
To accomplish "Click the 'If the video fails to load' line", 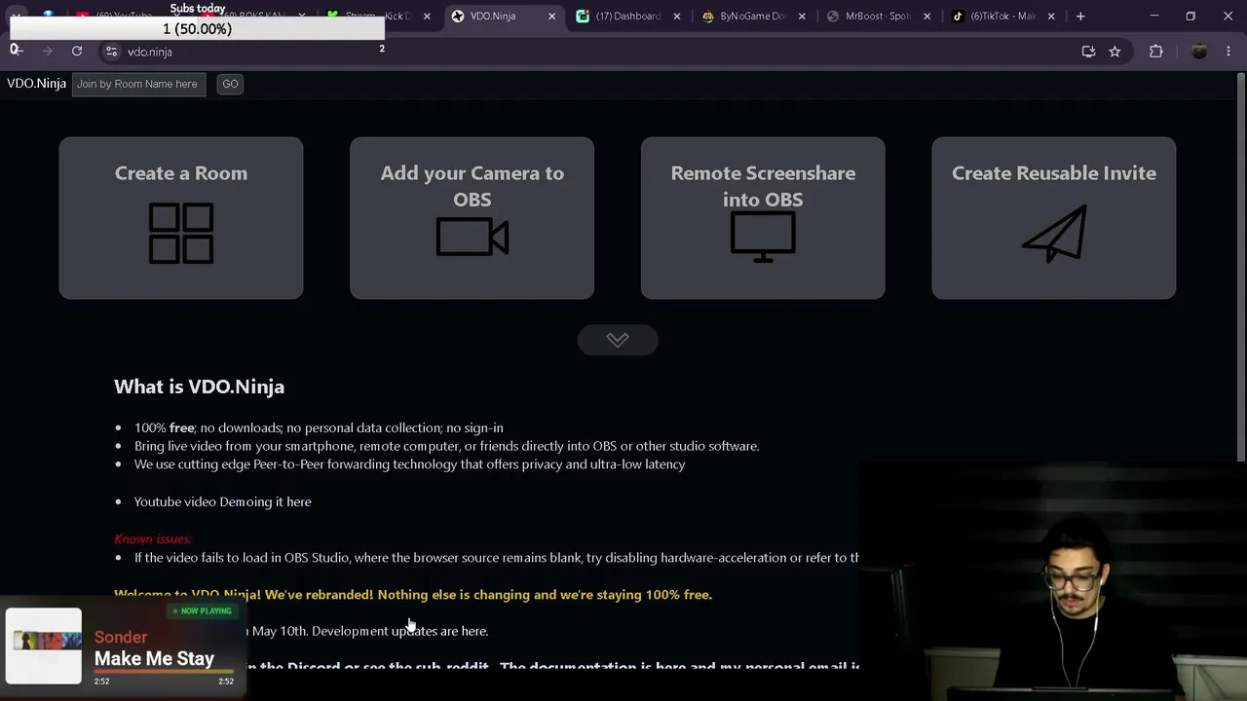I will [x=497, y=558].
